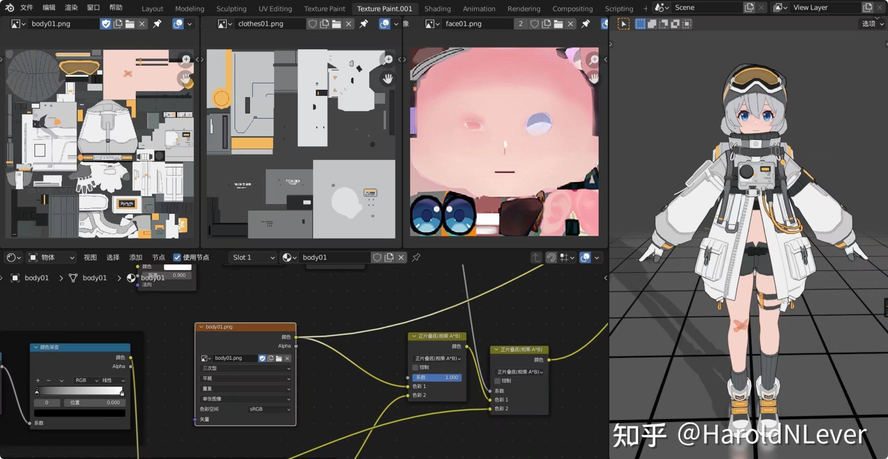
Task: Click body01 object breadcrumb in node editor
Action: pos(30,278)
